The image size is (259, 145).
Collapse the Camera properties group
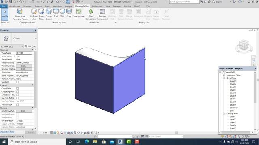tap(33, 108)
